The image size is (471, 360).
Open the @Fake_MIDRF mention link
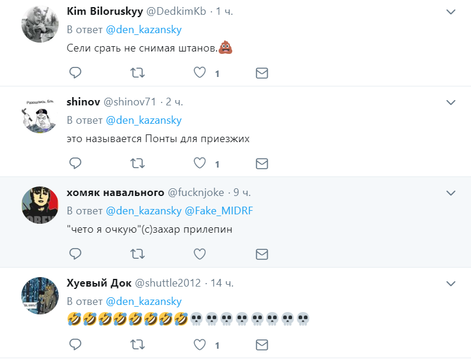pyautogui.click(x=219, y=210)
